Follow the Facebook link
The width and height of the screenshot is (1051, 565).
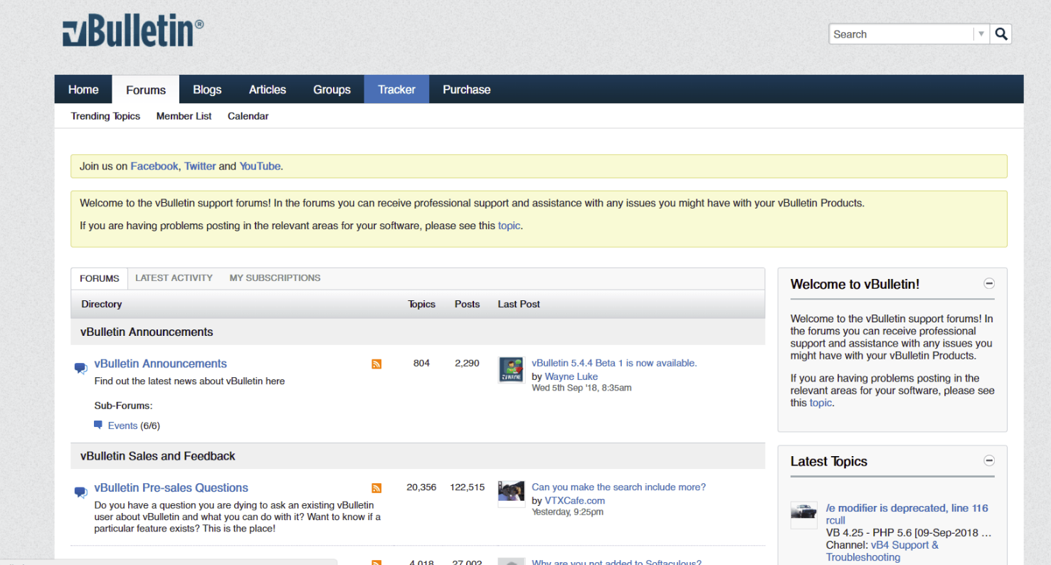pyautogui.click(x=154, y=166)
